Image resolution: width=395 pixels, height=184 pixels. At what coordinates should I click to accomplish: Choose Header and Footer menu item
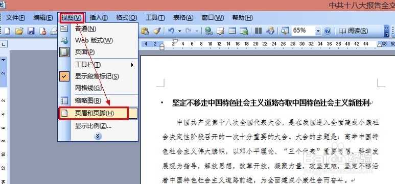98,113
